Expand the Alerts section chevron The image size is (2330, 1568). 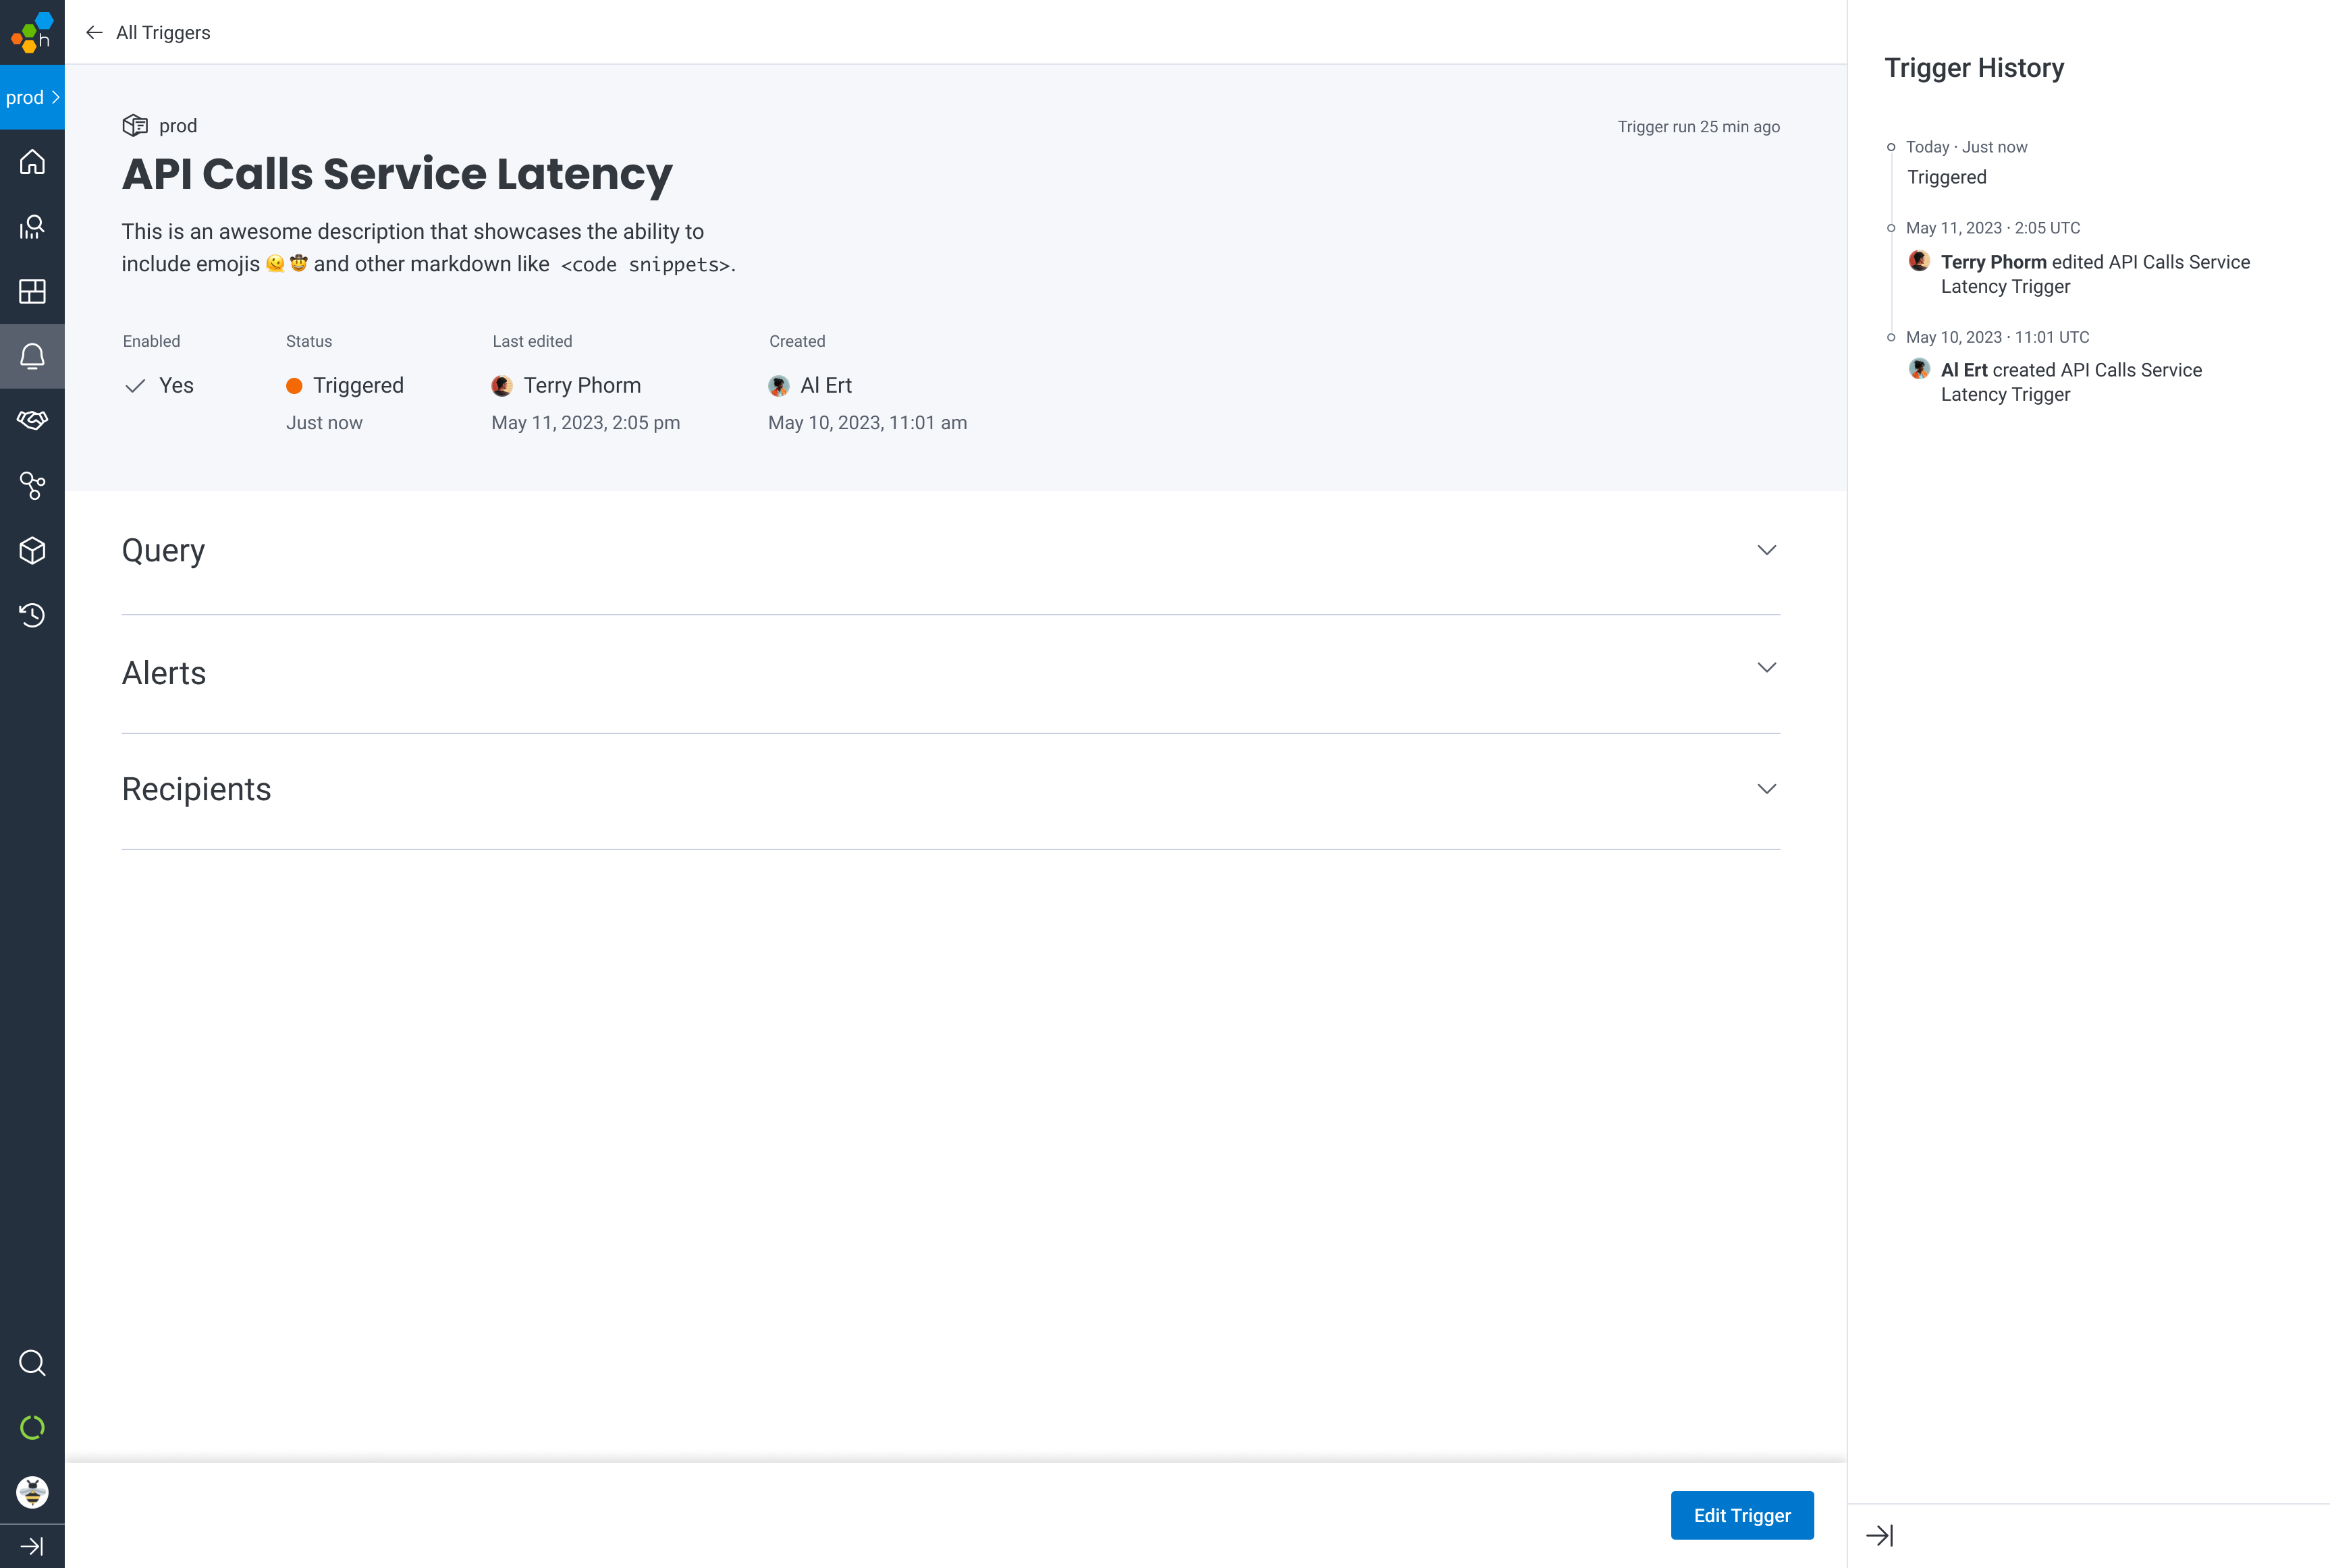(1766, 667)
